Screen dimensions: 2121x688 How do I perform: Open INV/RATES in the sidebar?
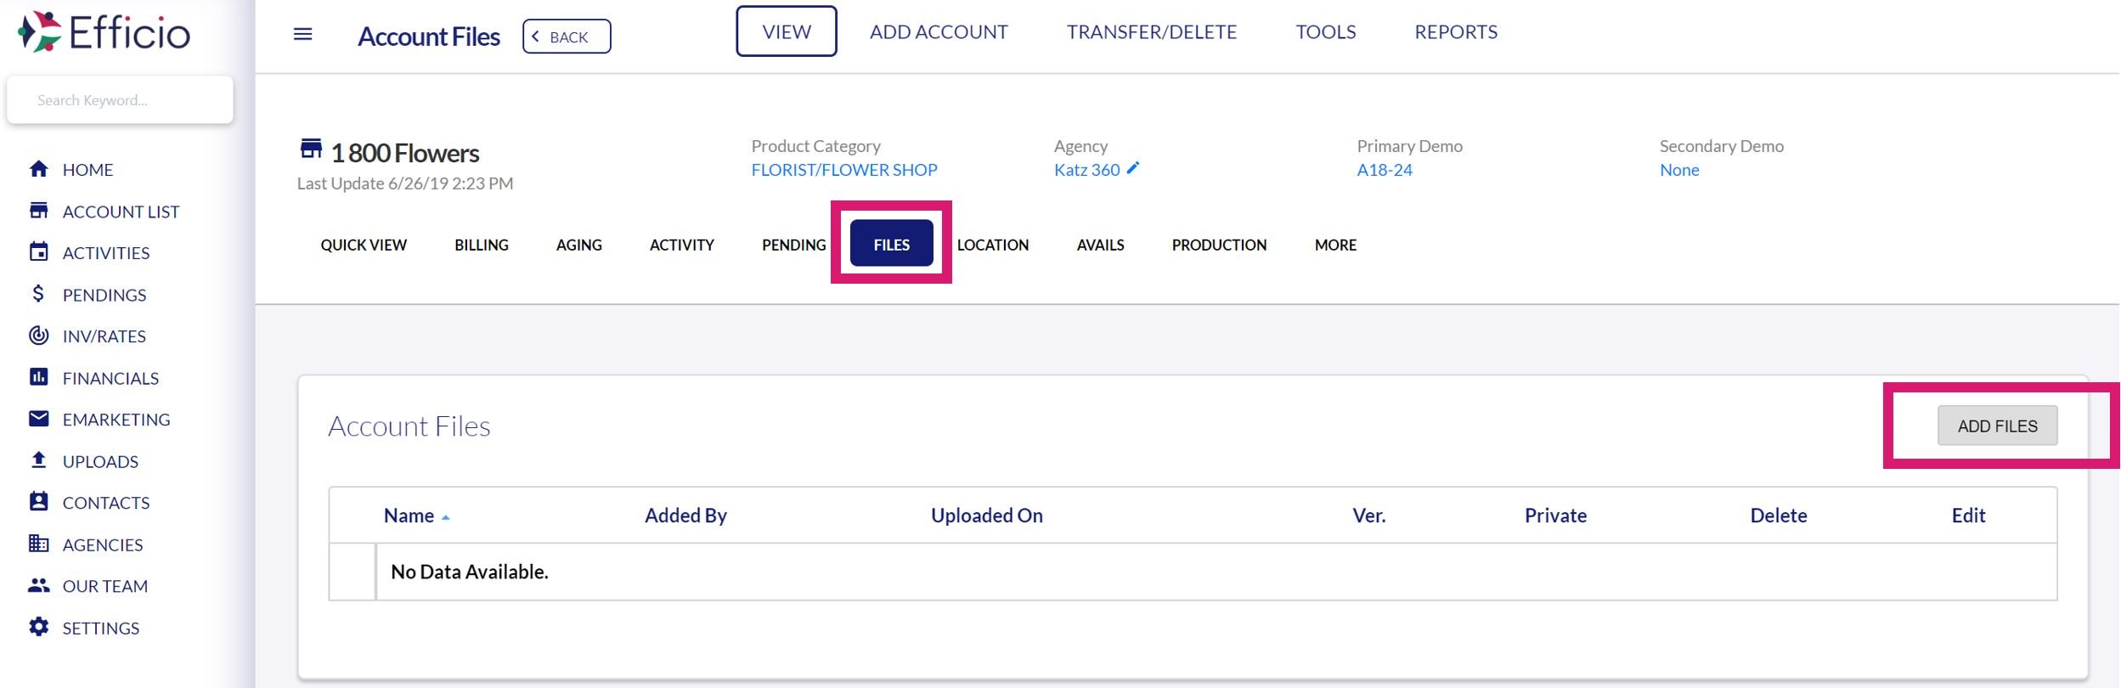pos(104,336)
